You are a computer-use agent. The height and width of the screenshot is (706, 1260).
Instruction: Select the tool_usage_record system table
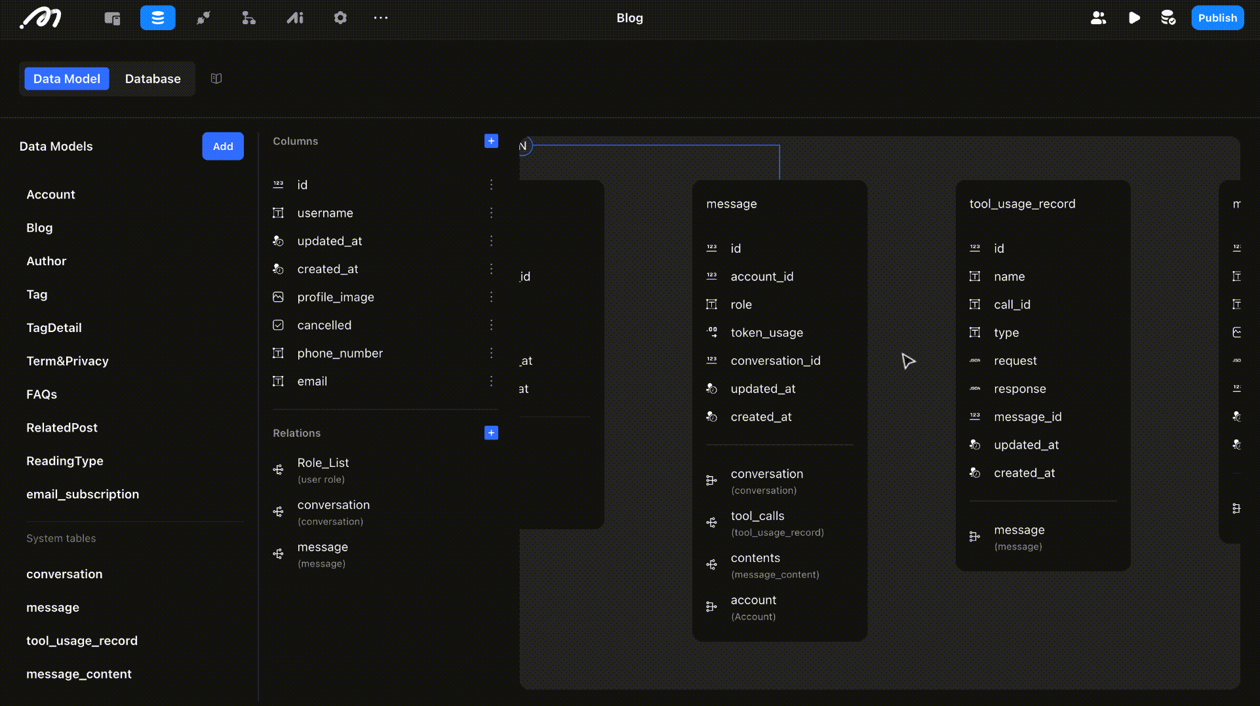pyautogui.click(x=82, y=641)
